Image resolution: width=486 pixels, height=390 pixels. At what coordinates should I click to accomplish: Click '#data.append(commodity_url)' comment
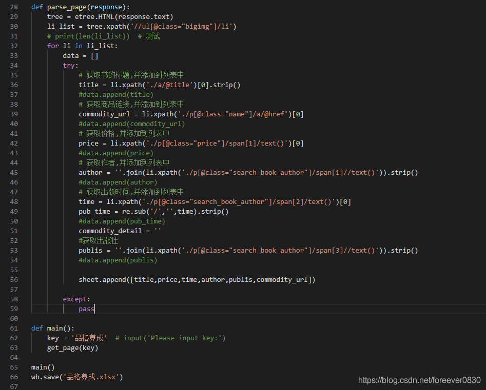(132, 124)
